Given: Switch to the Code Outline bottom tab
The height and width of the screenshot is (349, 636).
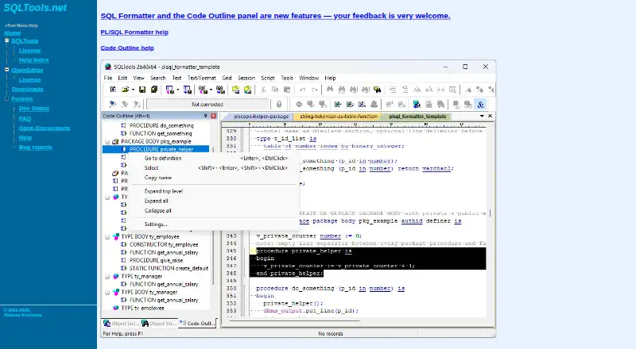Looking at the screenshot, I should tap(197, 323).
